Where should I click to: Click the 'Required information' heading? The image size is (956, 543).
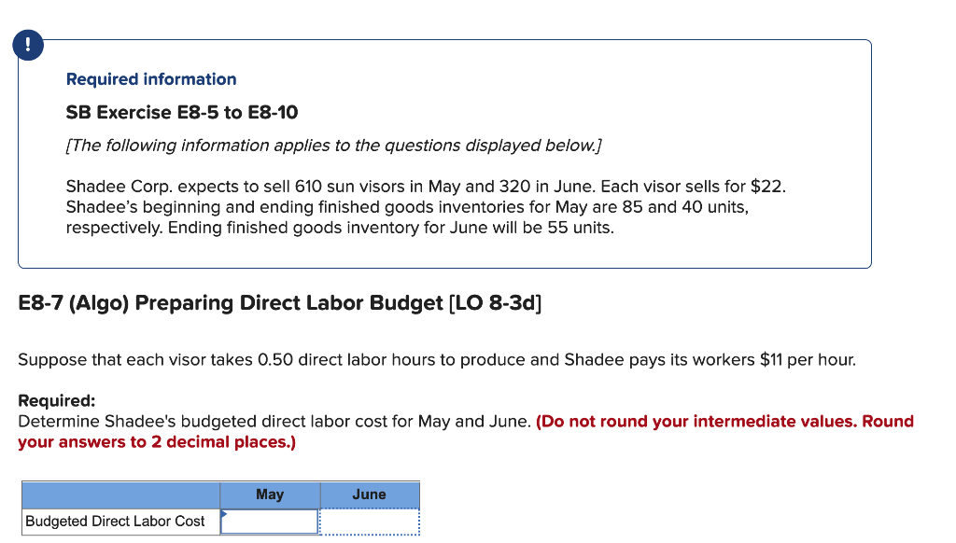coord(151,79)
